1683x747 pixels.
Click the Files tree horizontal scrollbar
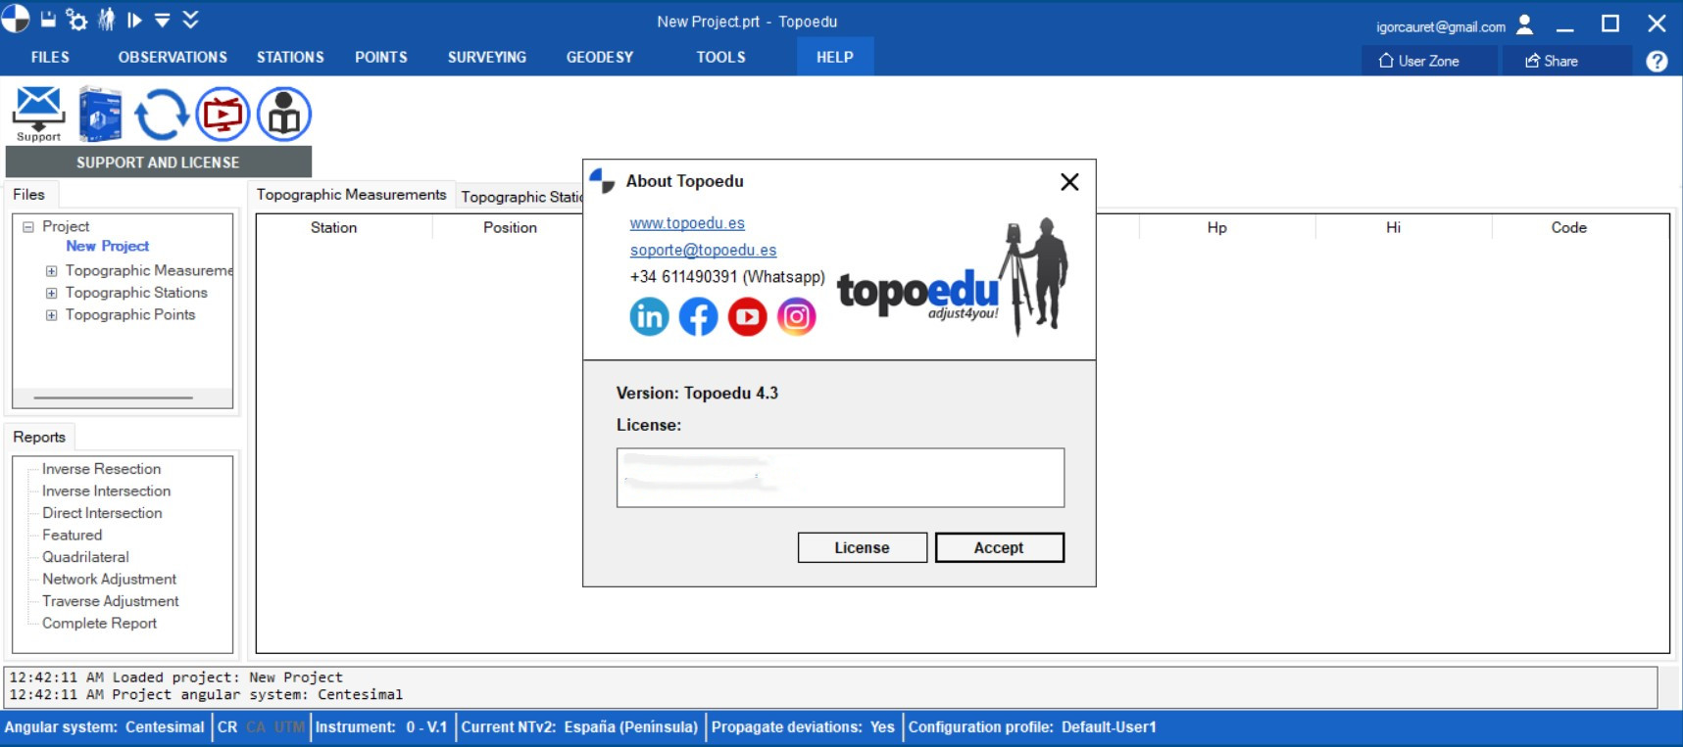113,397
